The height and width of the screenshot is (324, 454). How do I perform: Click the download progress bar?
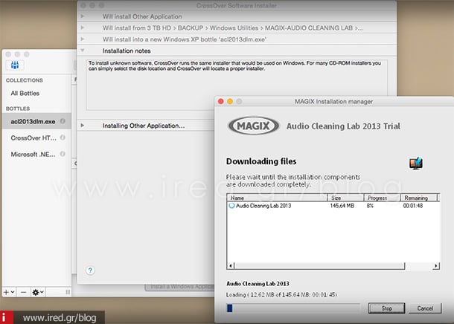(295, 308)
